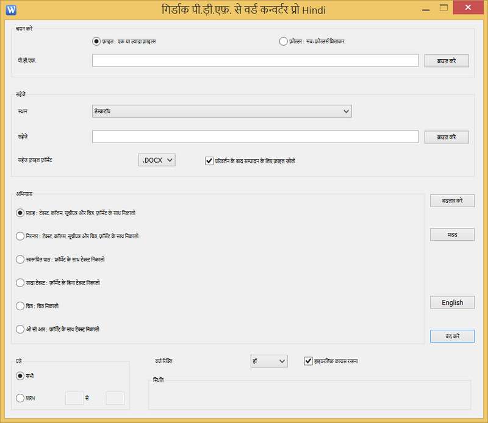Select the निरन्तर (Continuous) layout option
The width and height of the screenshot is (488, 423).
(x=20, y=236)
